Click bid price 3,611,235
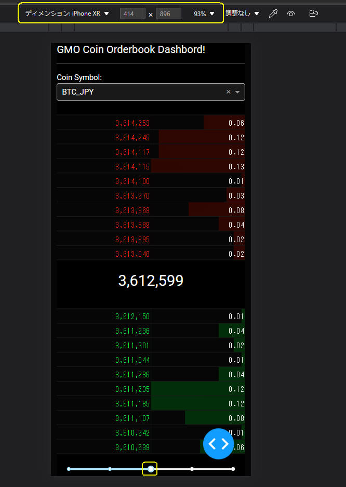This screenshot has height=487, width=346. [132, 389]
